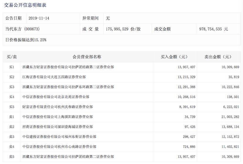Image resolution: width=243 pixels, height=164 pixels.
Task: Click the 成交金额 value 978,754,535 元
Action: [x=213, y=29]
